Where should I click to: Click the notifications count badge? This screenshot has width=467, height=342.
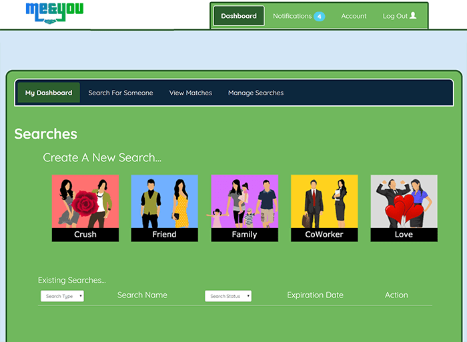click(319, 16)
